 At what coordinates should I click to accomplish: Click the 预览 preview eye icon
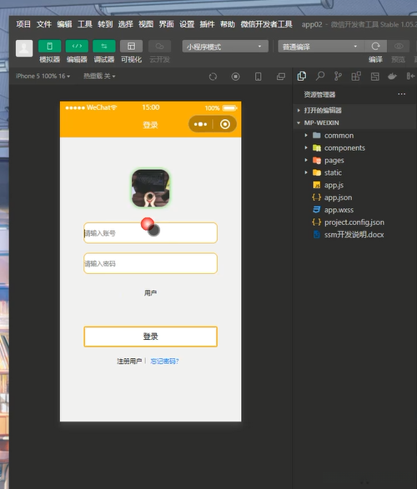tap(399, 46)
